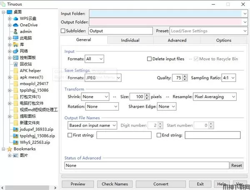Expand the 网络 network tree node

pyautogui.click(x=10, y=51)
